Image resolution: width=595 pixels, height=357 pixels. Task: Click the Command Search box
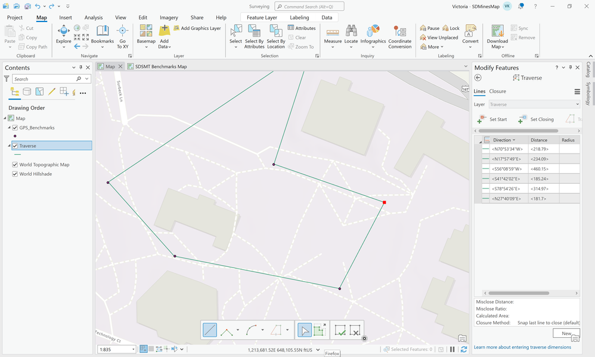point(309,7)
